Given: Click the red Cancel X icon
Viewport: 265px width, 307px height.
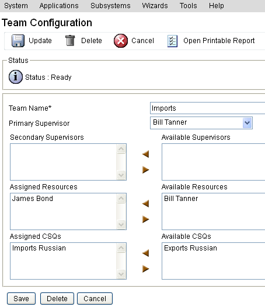Looking at the screenshot, I should (x=121, y=41).
